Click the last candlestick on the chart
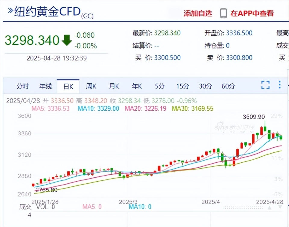 coord(281,137)
